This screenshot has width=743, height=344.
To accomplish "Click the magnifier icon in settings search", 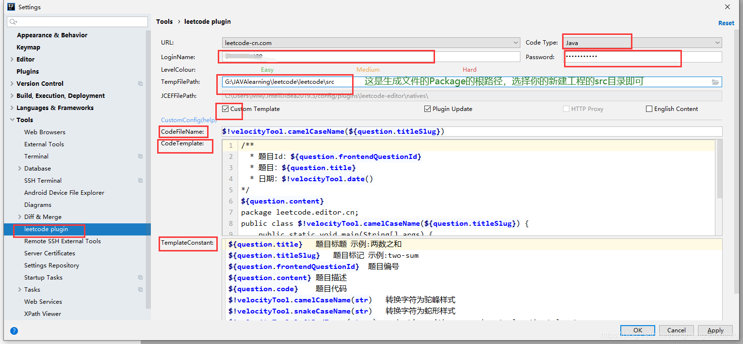I will 13,22.
